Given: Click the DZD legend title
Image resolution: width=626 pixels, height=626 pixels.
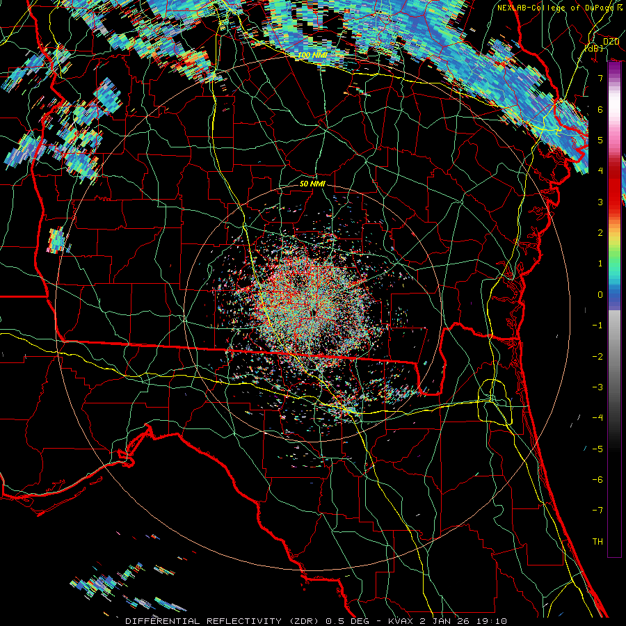Looking at the screenshot, I should (x=611, y=41).
